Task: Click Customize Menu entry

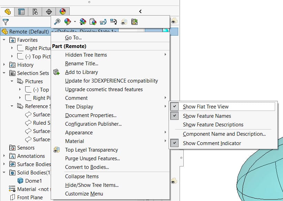Action: (x=84, y=194)
